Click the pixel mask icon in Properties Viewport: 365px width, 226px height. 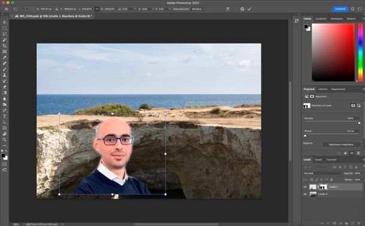point(353,106)
